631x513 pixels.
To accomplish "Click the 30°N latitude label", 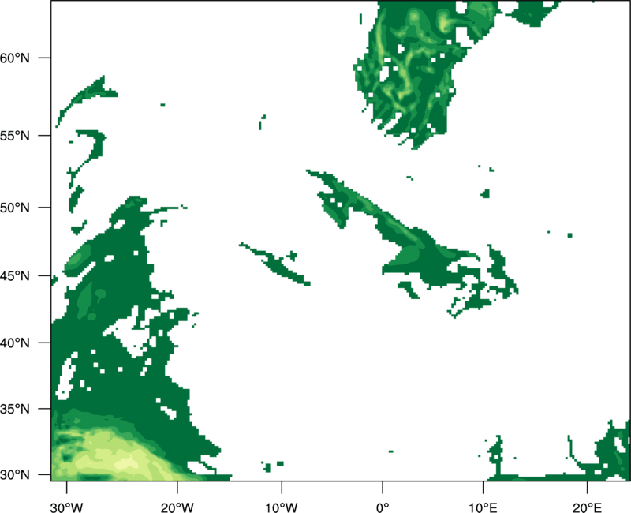I will pyautogui.click(x=15, y=475).
